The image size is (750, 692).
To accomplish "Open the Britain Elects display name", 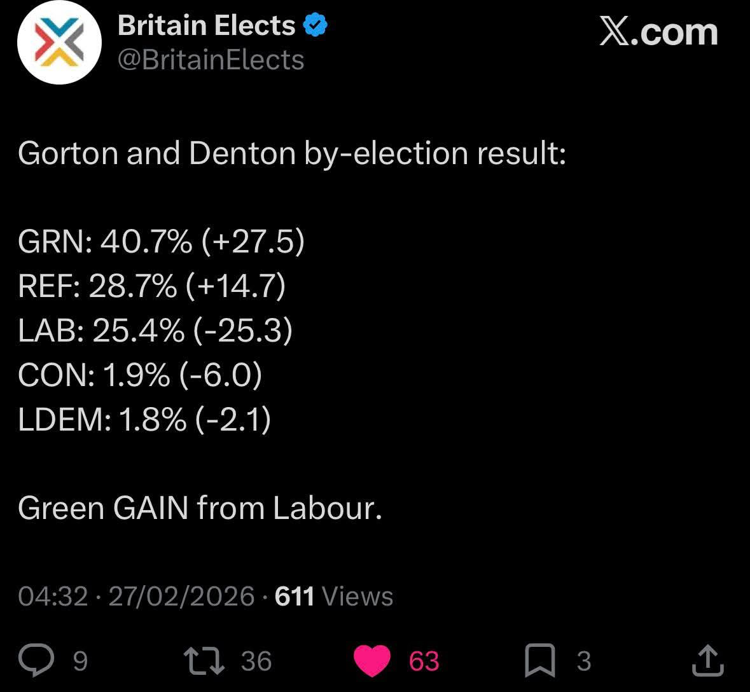I will click(x=206, y=25).
